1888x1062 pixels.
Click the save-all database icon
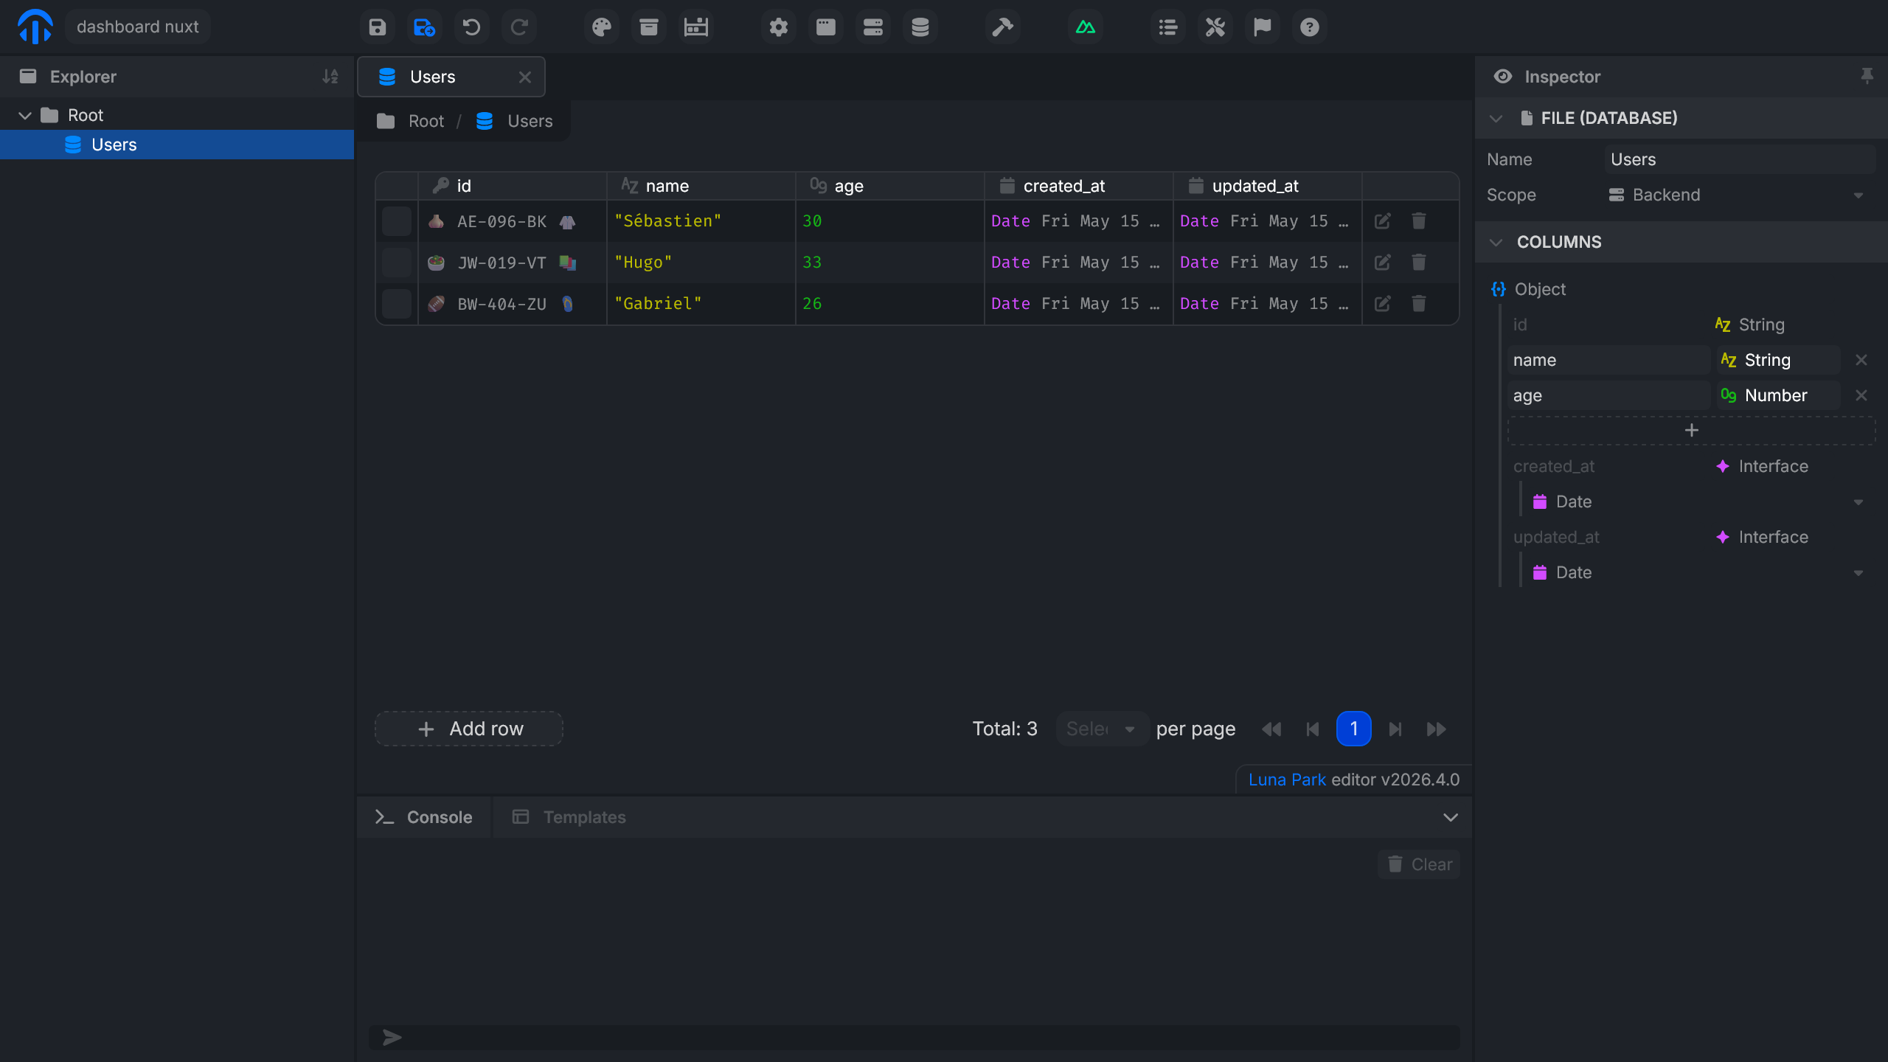pyautogui.click(x=425, y=27)
